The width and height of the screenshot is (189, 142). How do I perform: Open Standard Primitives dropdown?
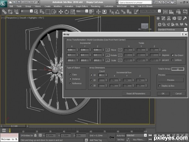(186, 29)
